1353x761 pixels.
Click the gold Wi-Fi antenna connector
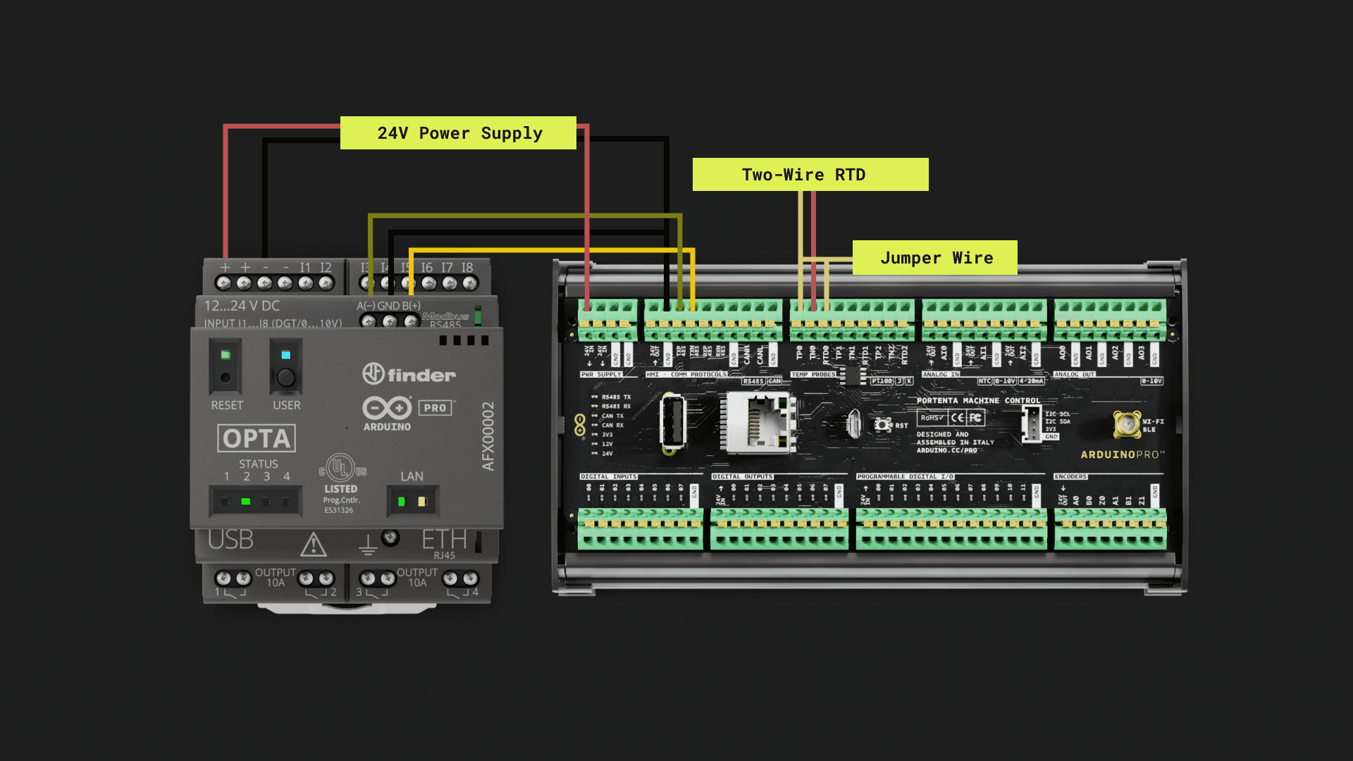(x=1127, y=424)
